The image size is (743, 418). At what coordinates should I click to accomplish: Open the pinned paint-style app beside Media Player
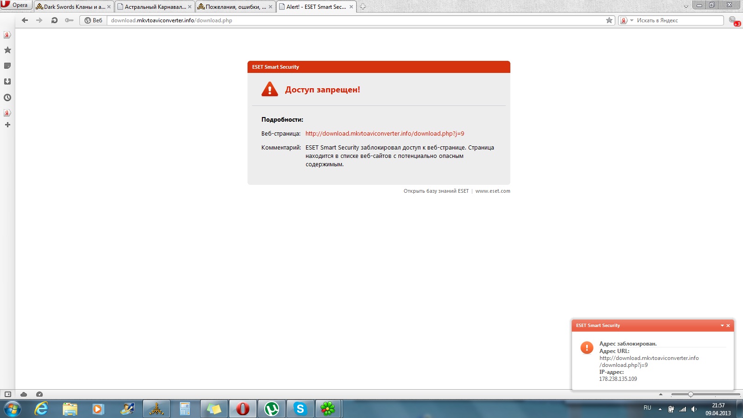pyautogui.click(x=127, y=409)
